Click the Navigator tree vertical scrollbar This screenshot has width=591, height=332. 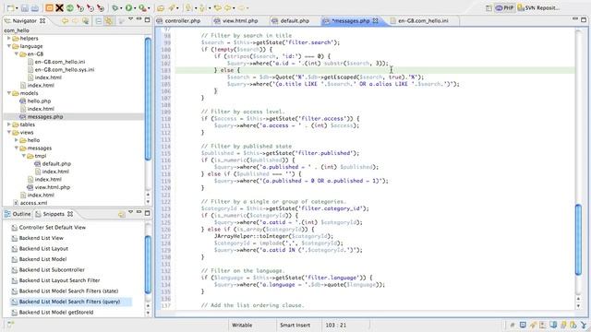point(148,99)
